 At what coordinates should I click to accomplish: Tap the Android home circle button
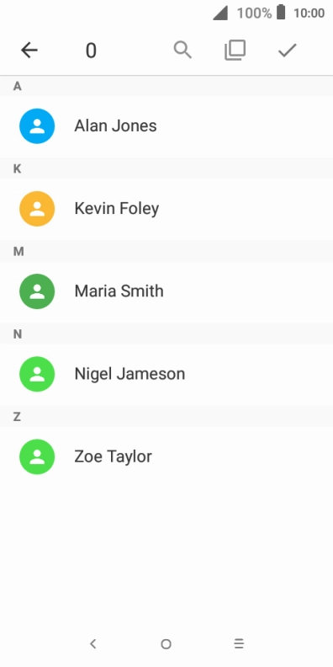[166, 644]
